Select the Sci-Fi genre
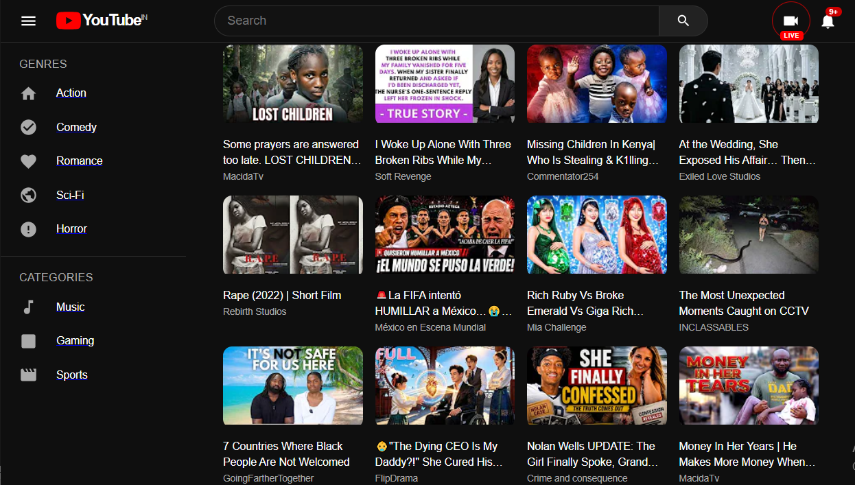Viewport: 855px width, 485px height. (x=70, y=195)
